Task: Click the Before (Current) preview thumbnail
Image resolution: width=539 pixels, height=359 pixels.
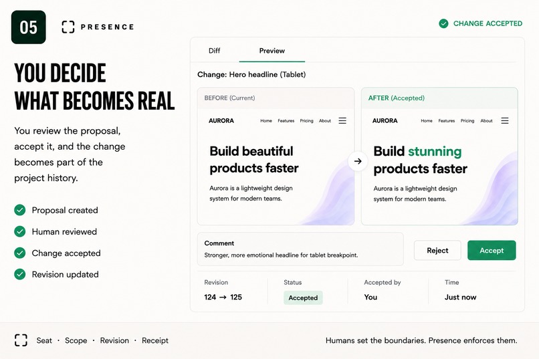Action: click(276, 156)
